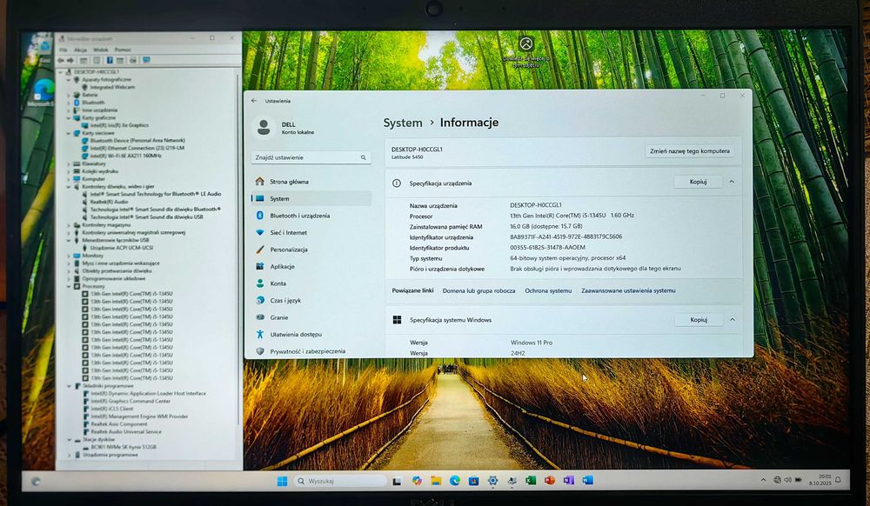Open PowerPoint from taskbar
The height and width of the screenshot is (506, 870).
[x=550, y=481]
